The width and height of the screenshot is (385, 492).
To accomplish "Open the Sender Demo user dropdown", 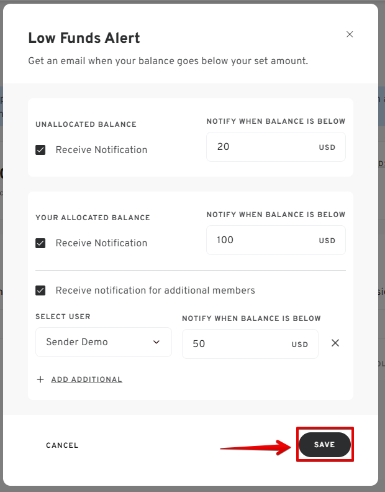I will (x=104, y=342).
